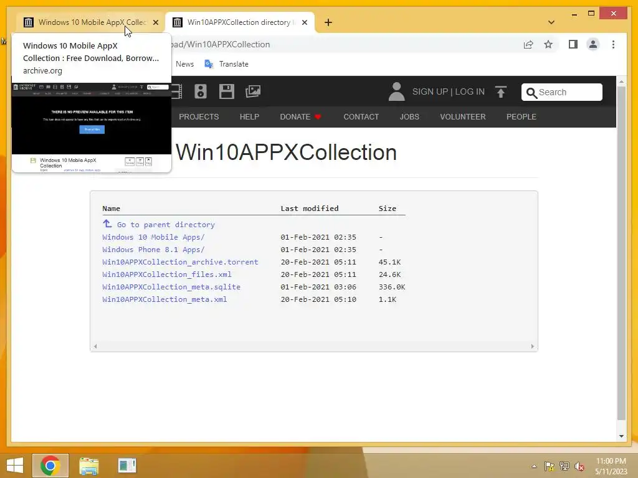
Task: Open the Windows 10 Mobile Apps/ folder
Action: [153, 237]
